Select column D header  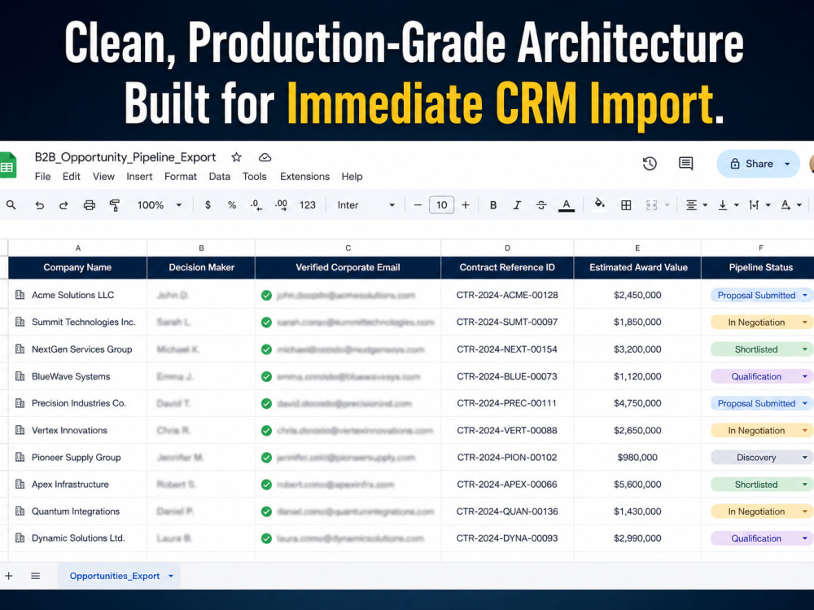pyautogui.click(x=507, y=248)
